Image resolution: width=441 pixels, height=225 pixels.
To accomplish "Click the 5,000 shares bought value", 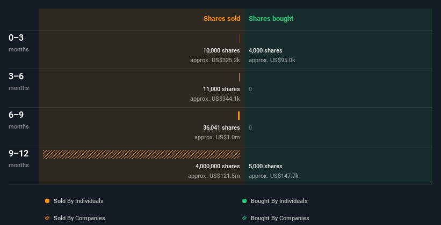I will pyautogui.click(x=265, y=166).
